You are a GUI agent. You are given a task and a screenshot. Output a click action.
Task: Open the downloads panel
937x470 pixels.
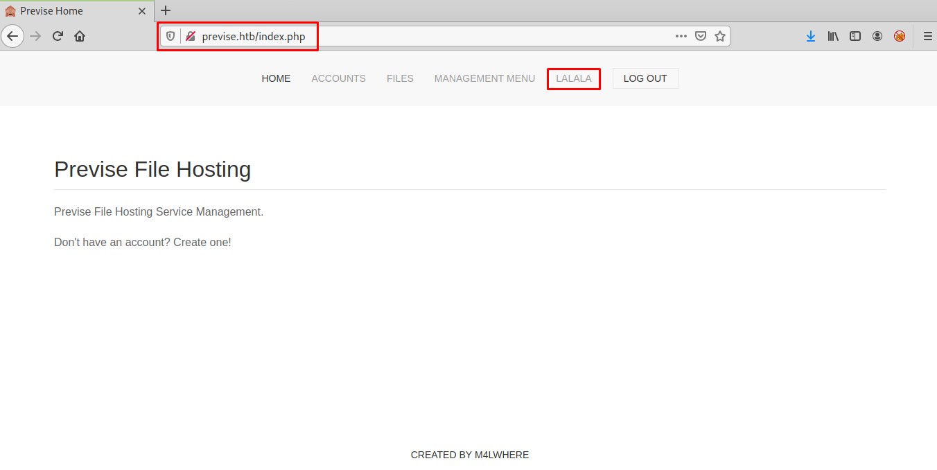[x=811, y=36]
